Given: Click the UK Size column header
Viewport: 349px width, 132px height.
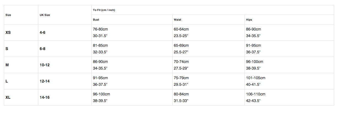Looking at the screenshot, I should pos(45,15).
